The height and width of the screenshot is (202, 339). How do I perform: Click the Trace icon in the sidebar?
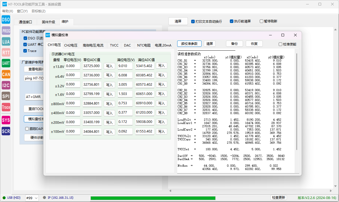[6, 107]
